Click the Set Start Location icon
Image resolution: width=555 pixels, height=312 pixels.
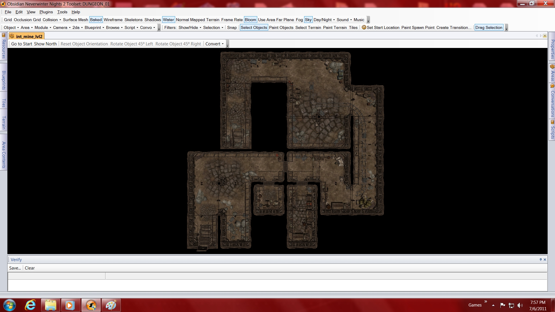pyautogui.click(x=364, y=27)
